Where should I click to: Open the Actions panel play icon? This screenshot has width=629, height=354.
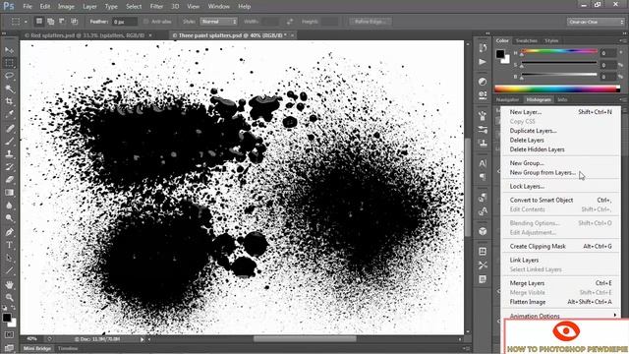pyautogui.click(x=483, y=62)
